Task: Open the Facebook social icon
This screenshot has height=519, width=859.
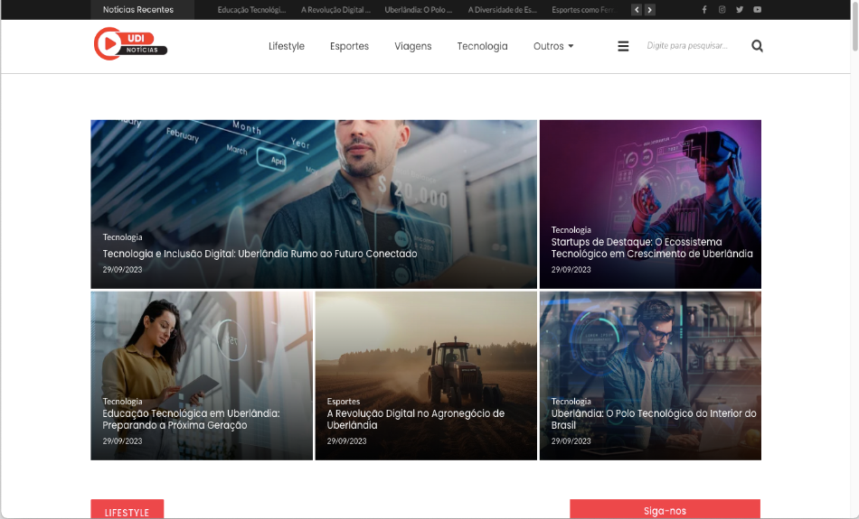Action: coord(704,10)
